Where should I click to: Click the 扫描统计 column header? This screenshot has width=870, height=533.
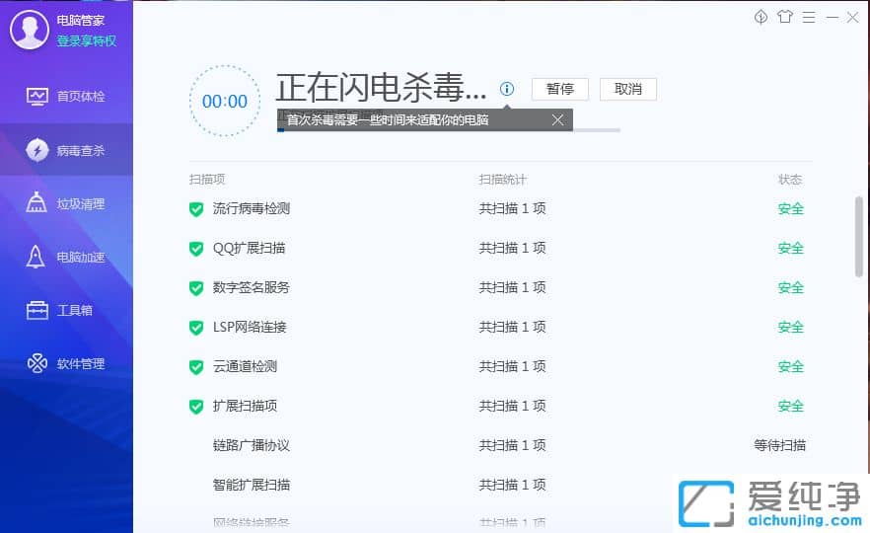point(503,180)
